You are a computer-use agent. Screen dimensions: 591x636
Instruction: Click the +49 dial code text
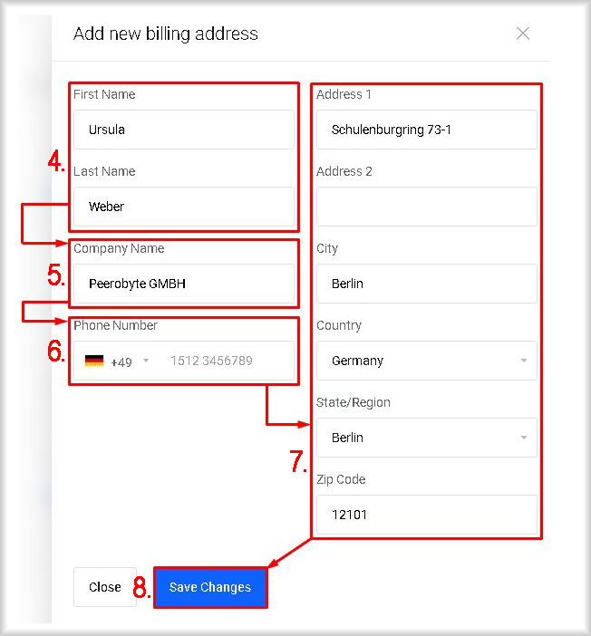click(x=121, y=361)
